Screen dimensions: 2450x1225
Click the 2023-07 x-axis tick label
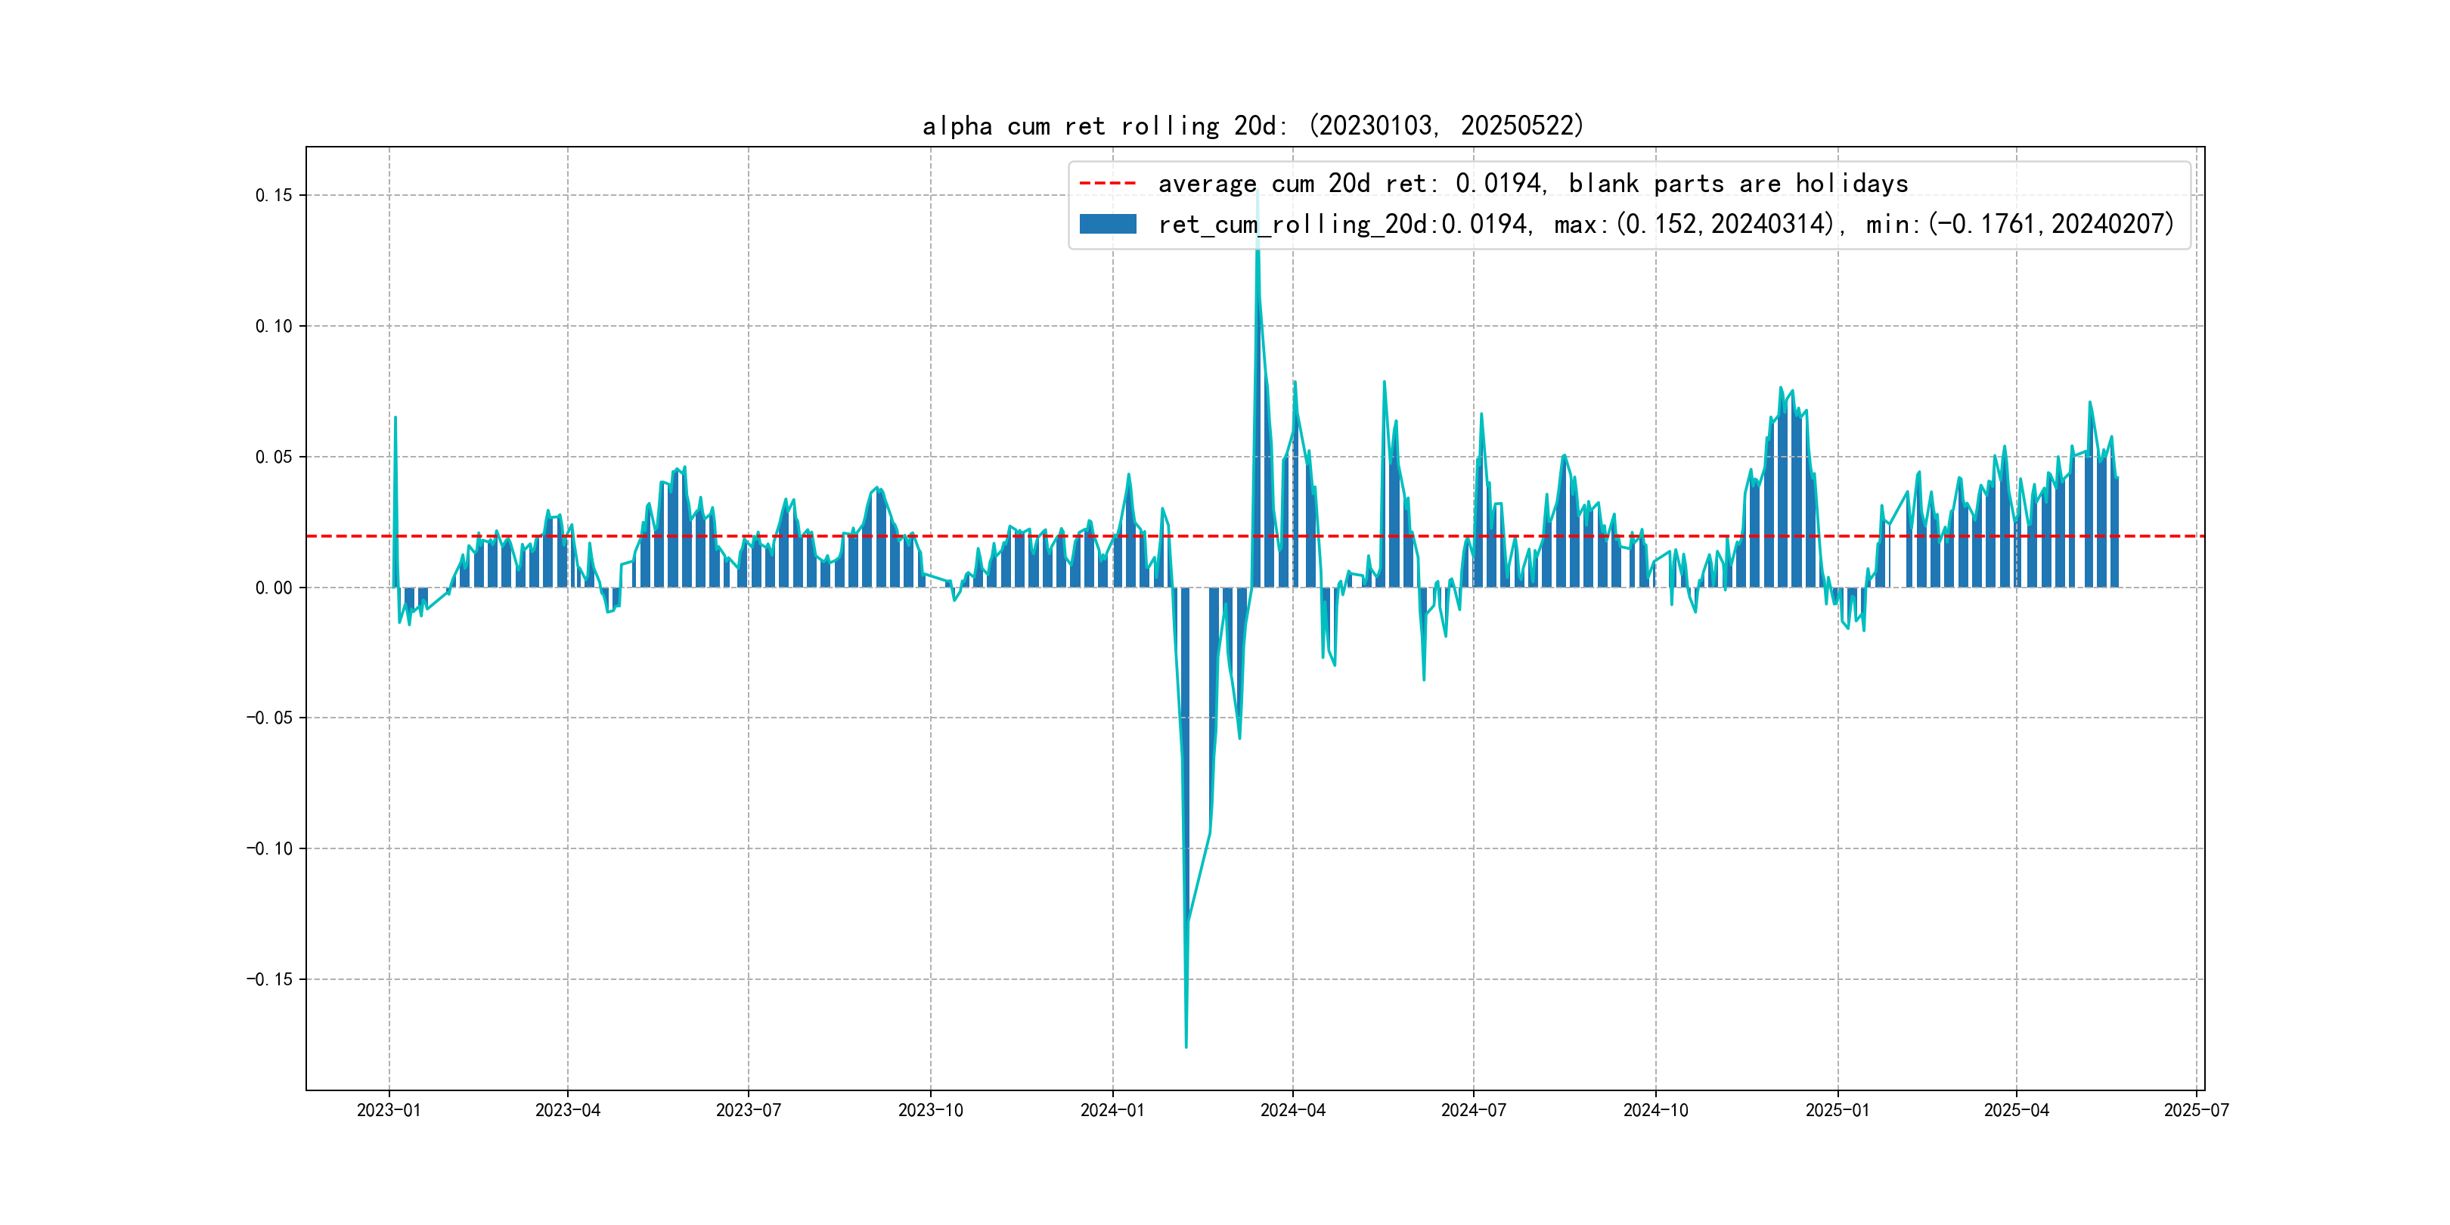click(x=749, y=1110)
